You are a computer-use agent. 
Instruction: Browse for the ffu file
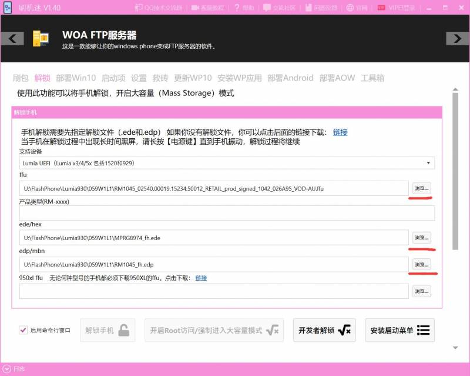(x=422, y=188)
